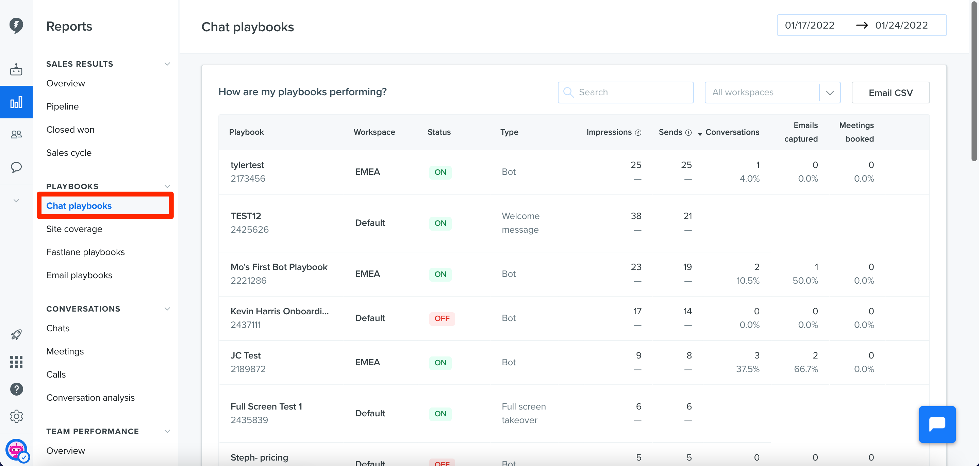Open the tylertest playbook row
The width and height of the screenshot is (979, 466).
(x=574, y=172)
